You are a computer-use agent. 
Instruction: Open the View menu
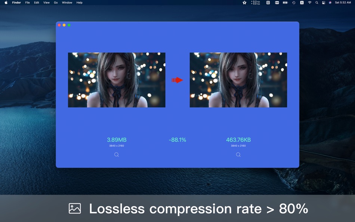click(x=46, y=3)
